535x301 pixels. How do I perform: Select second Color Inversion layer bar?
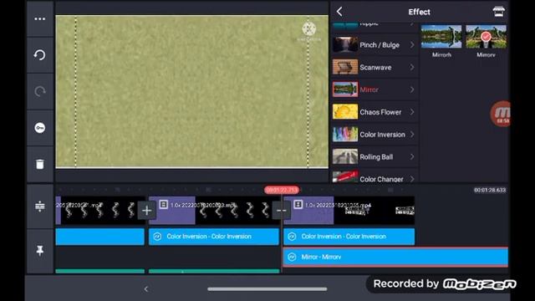pyautogui.click(x=214, y=237)
